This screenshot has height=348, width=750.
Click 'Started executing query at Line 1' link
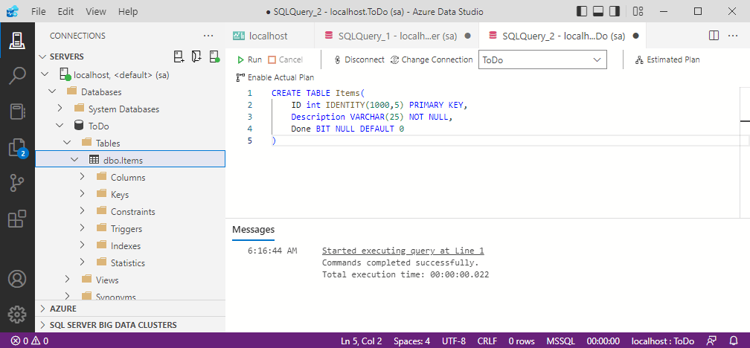(403, 251)
